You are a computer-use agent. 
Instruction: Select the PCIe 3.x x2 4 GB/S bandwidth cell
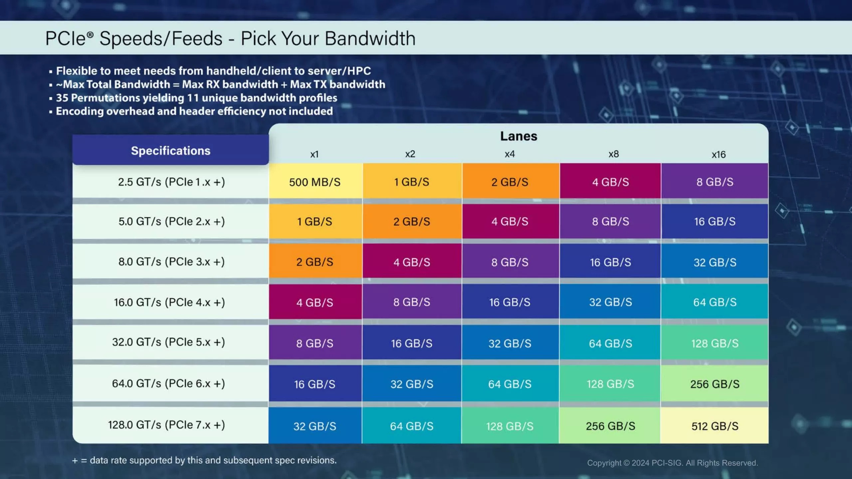pos(412,261)
